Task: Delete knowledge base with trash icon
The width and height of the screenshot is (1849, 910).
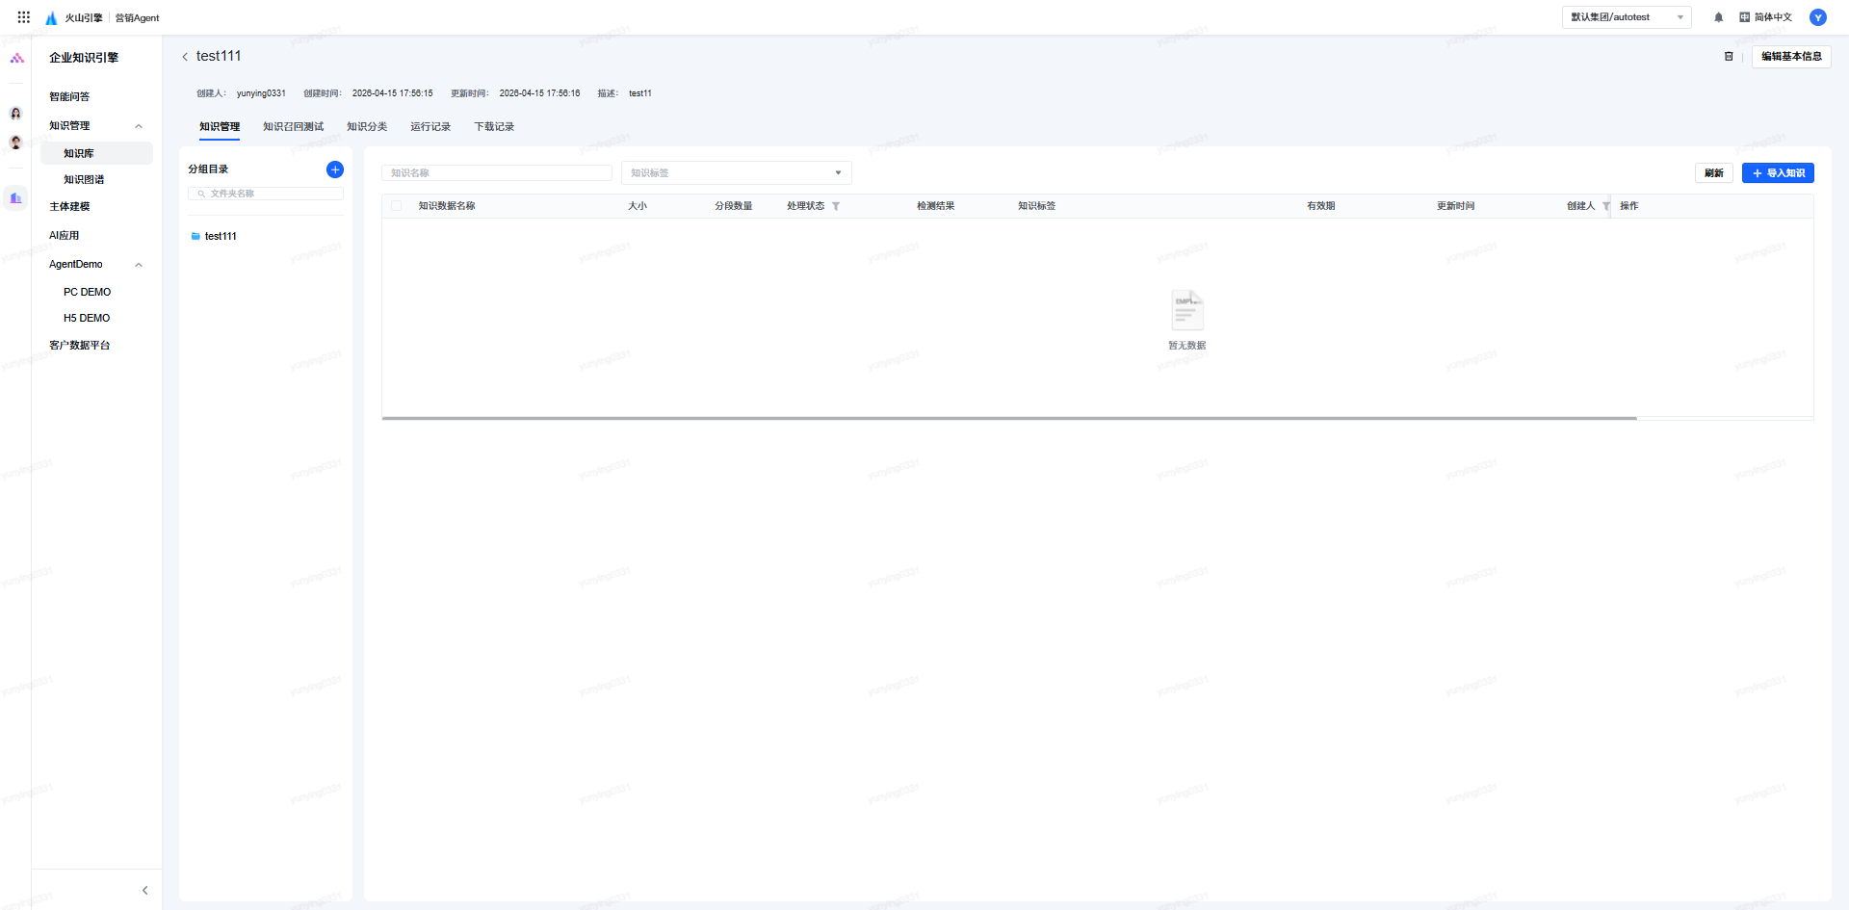Action: (x=1729, y=57)
